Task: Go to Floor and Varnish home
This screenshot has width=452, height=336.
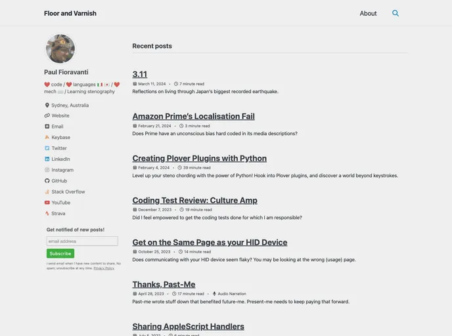Action: tap(70, 13)
